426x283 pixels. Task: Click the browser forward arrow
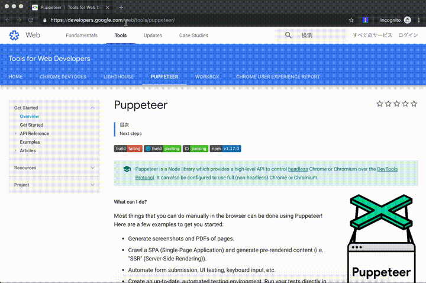point(19,20)
